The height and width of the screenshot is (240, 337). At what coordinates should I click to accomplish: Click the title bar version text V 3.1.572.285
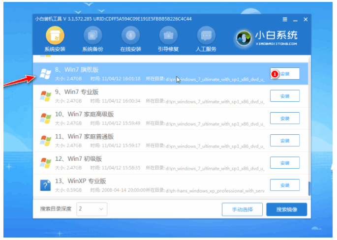[77, 19]
